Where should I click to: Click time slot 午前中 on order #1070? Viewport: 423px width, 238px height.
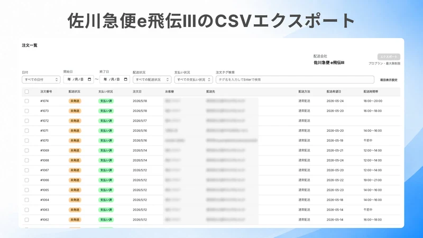367,141
